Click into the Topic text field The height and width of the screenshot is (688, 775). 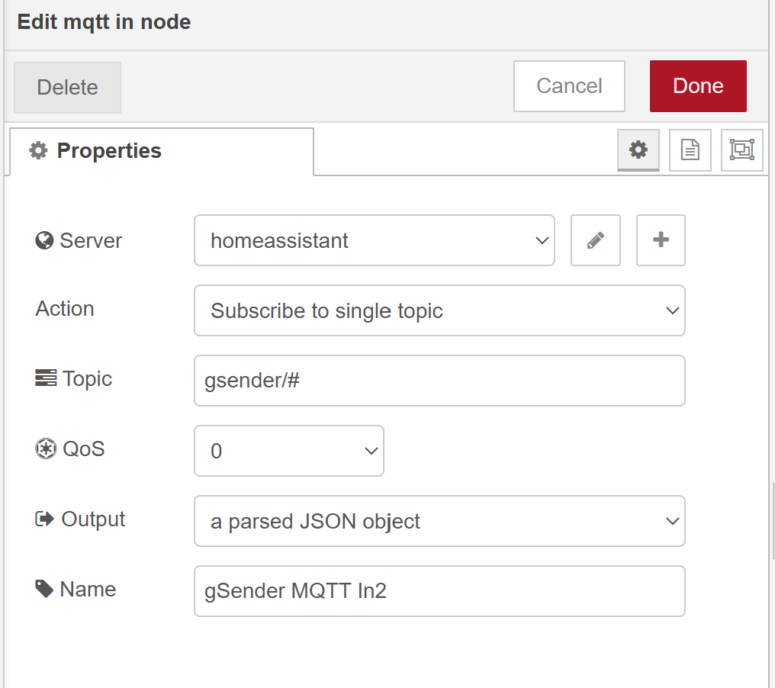pyautogui.click(x=439, y=381)
